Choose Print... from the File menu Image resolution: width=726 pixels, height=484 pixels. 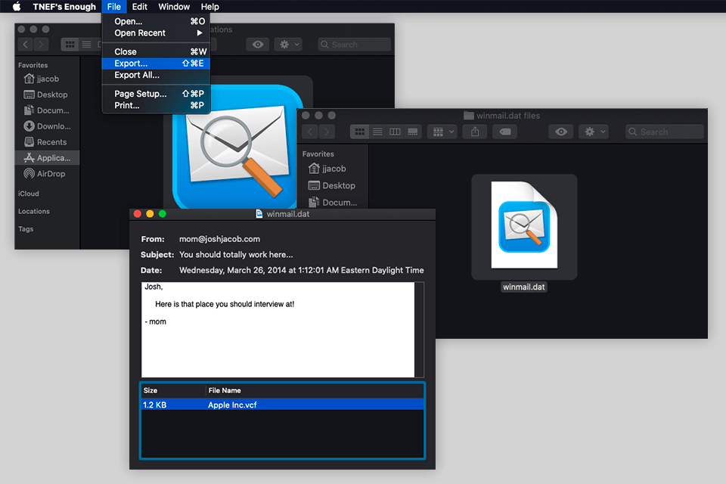click(x=156, y=105)
